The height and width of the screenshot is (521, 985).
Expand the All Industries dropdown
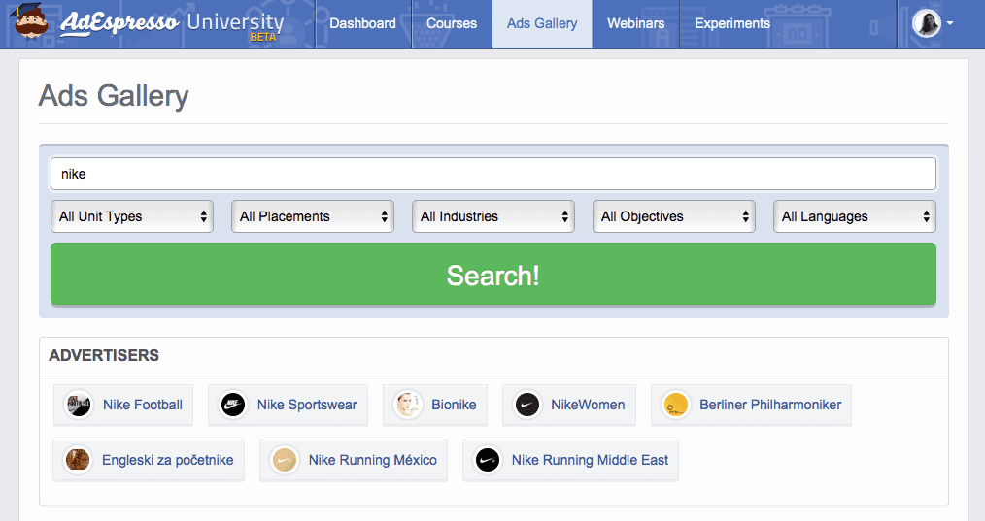pyautogui.click(x=493, y=216)
